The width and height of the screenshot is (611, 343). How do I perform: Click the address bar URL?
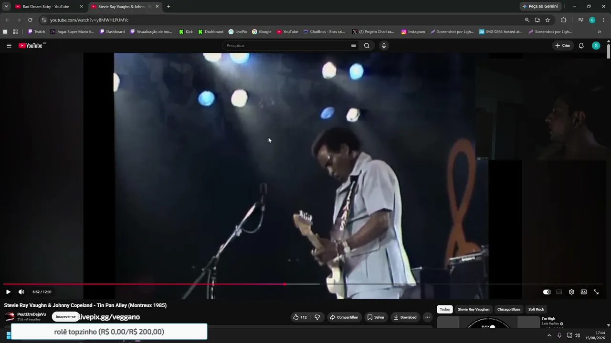click(x=89, y=20)
